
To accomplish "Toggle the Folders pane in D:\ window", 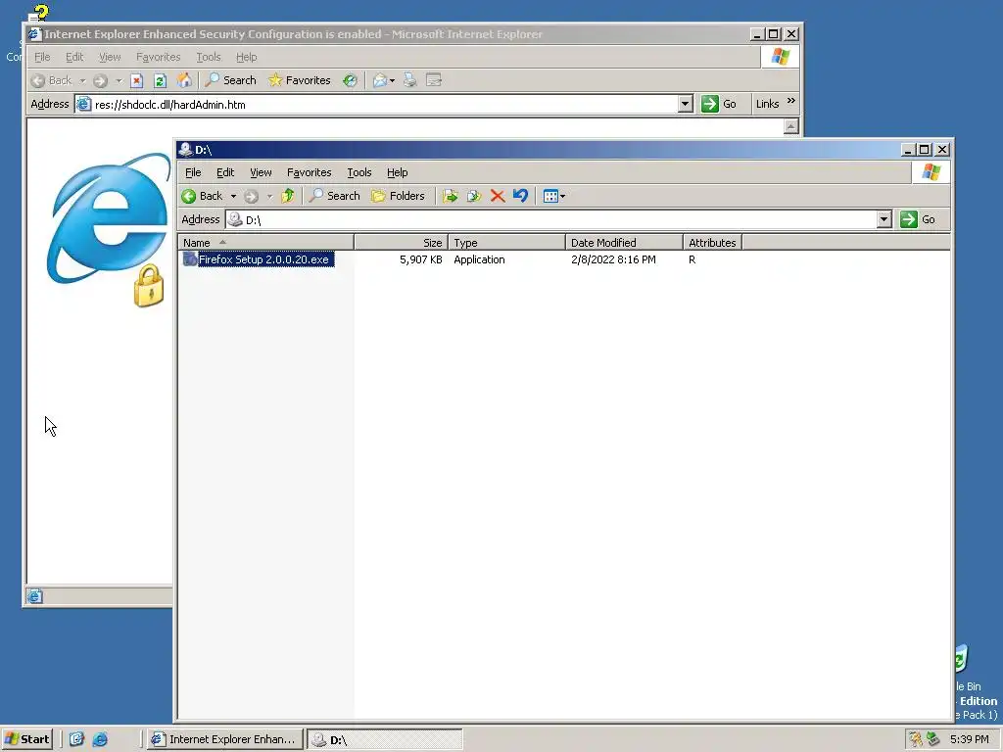I will pyautogui.click(x=399, y=196).
